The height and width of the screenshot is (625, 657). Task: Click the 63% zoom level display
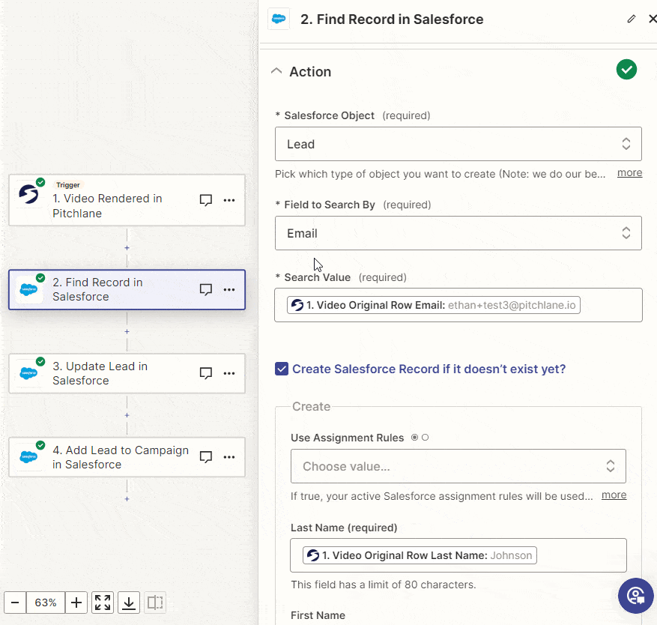click(x=46, y=603)
